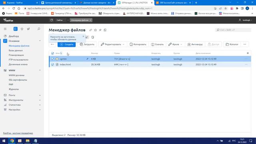Switch to the Сайты header tab

(60, 20)
